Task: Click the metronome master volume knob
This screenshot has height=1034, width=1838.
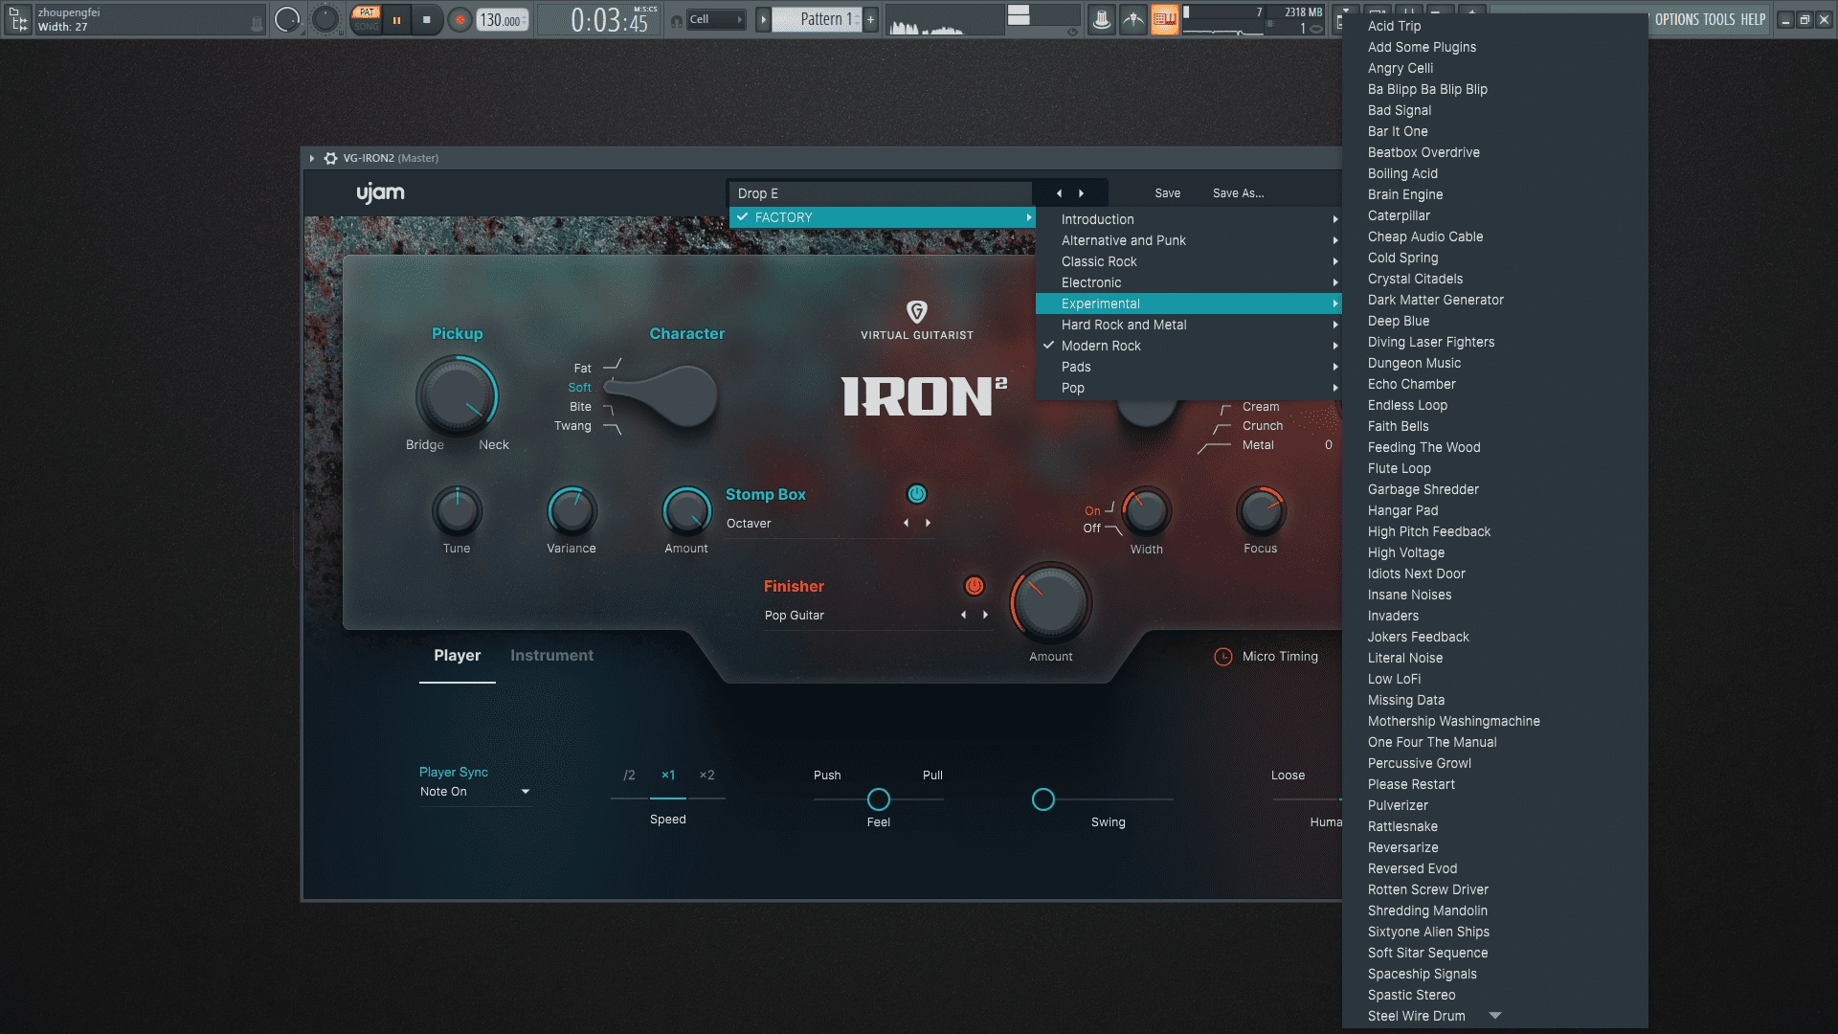Action: click(286, 19)
